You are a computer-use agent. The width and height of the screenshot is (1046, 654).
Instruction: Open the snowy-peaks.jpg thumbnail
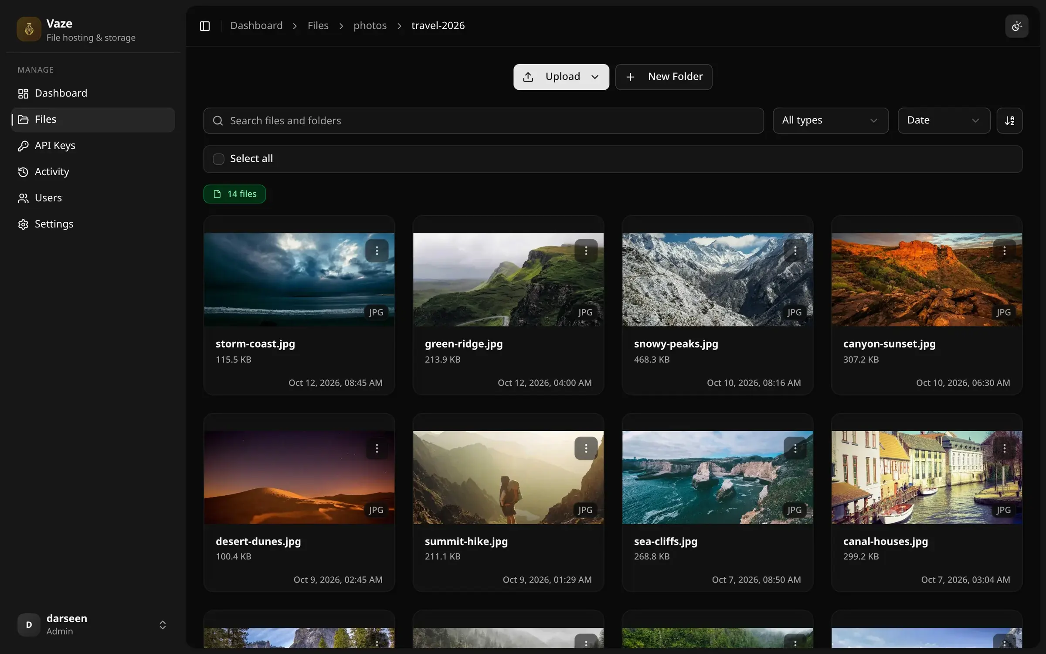coord(717,279)
